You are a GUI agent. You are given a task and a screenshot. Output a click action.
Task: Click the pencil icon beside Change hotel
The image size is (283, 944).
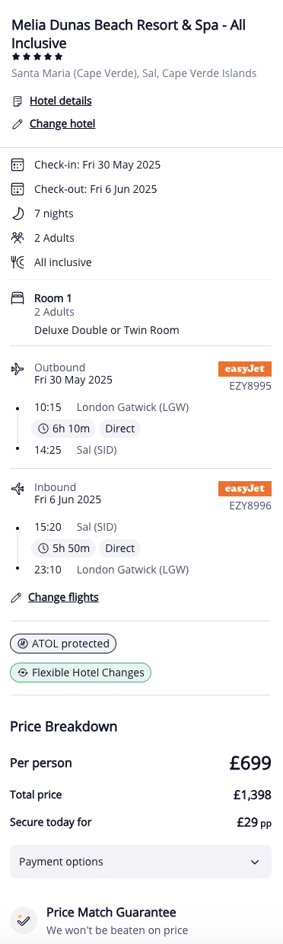[17, 124]
